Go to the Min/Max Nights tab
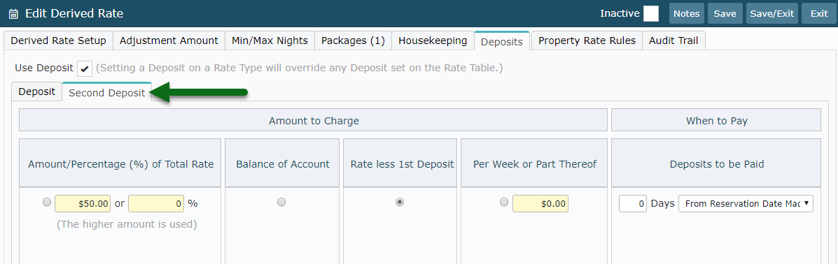This screenshot has height=264, width=838. coord(270,41)
